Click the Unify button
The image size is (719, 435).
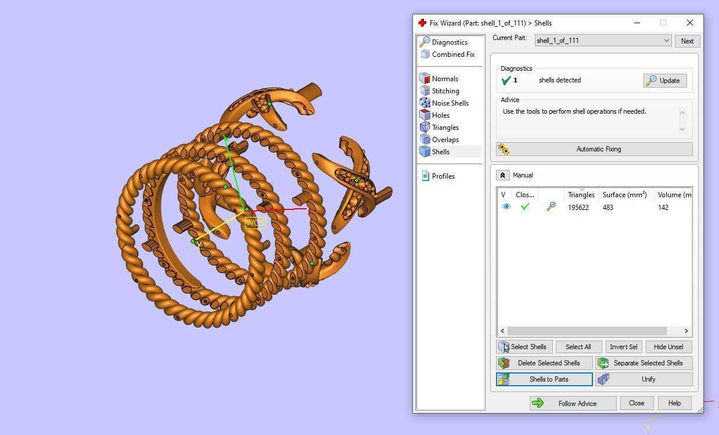648,379
